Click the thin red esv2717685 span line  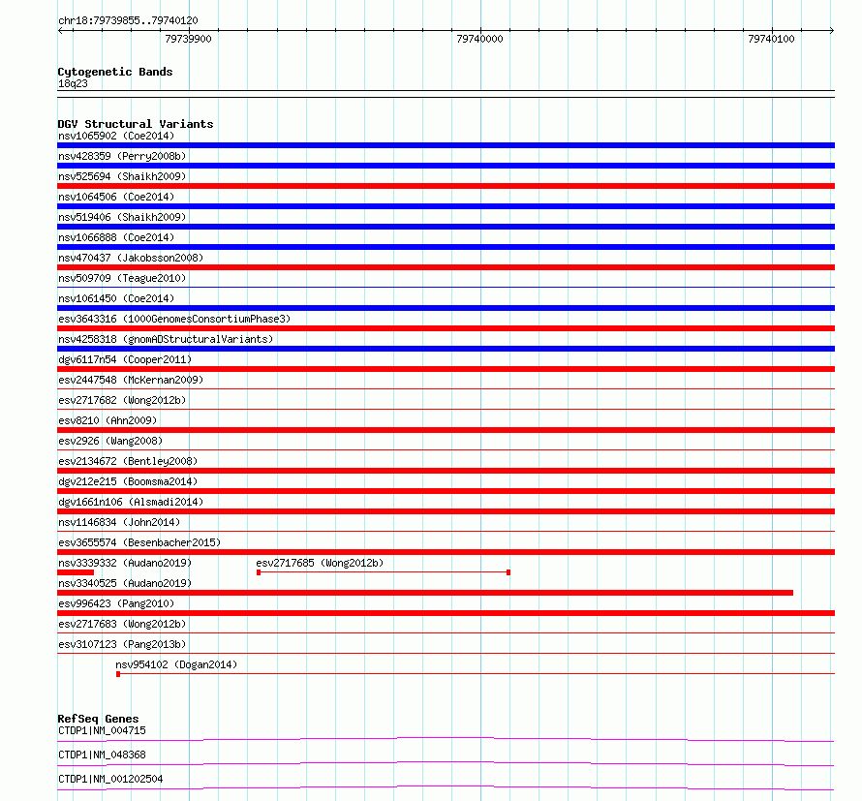click(384, 572)
